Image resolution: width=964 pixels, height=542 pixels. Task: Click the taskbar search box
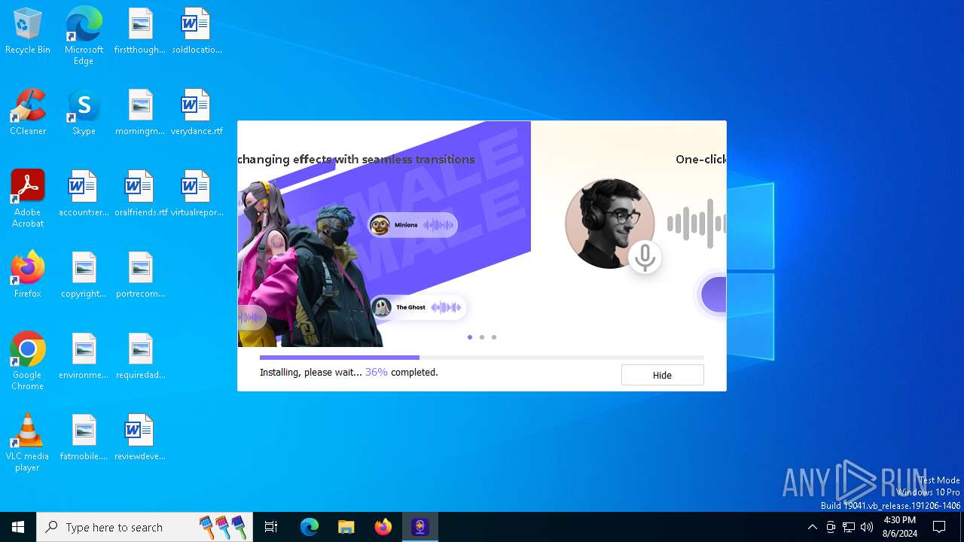(145, 527)
